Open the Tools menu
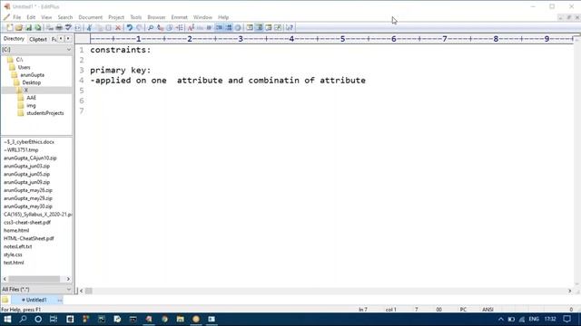The width and height of the screenshot is (581, 326). click(135, 17)
